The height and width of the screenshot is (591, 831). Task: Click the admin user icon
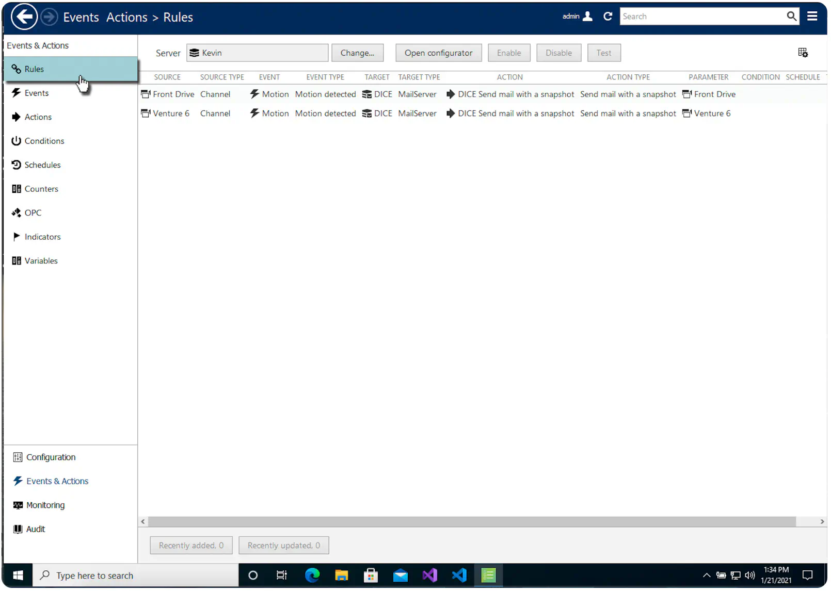point(587,17)
